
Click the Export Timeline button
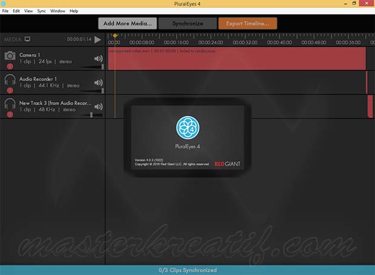tap(247, 24)
